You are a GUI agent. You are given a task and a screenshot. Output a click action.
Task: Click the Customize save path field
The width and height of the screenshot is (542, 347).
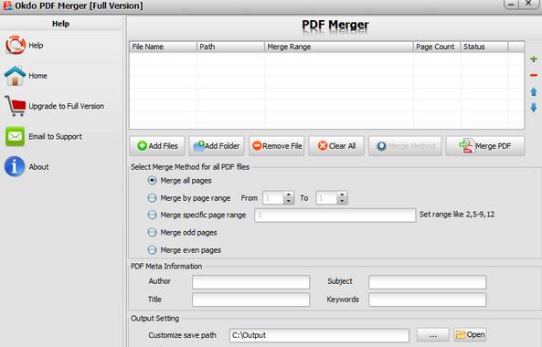tap(319, 335)
